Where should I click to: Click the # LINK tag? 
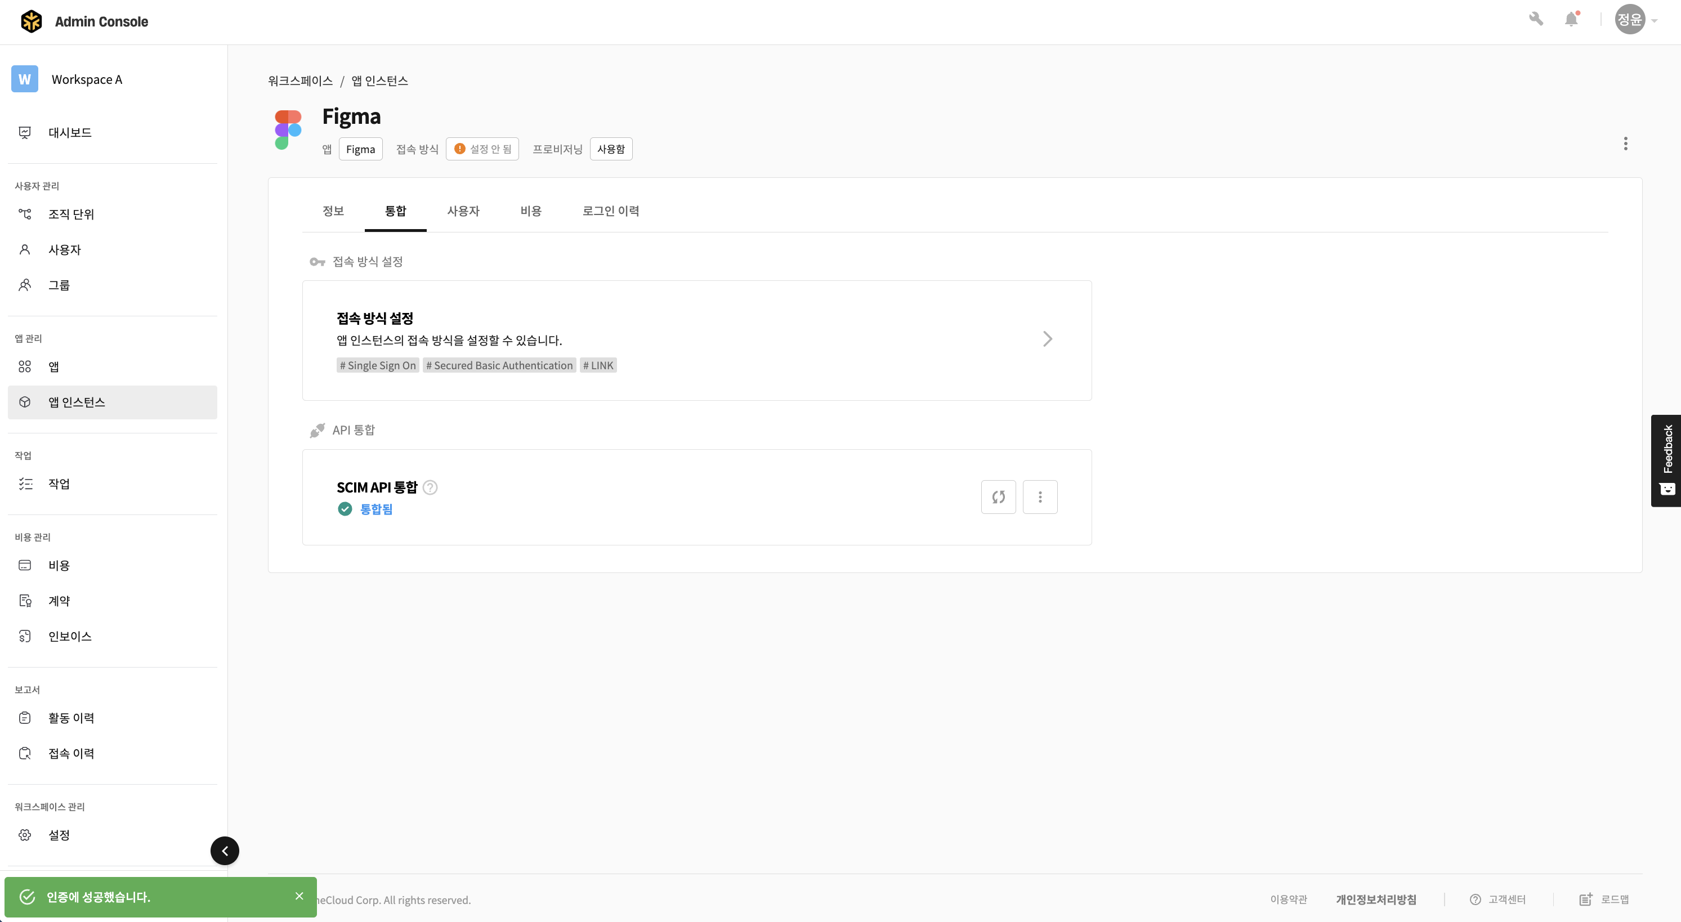pos(598,365)
